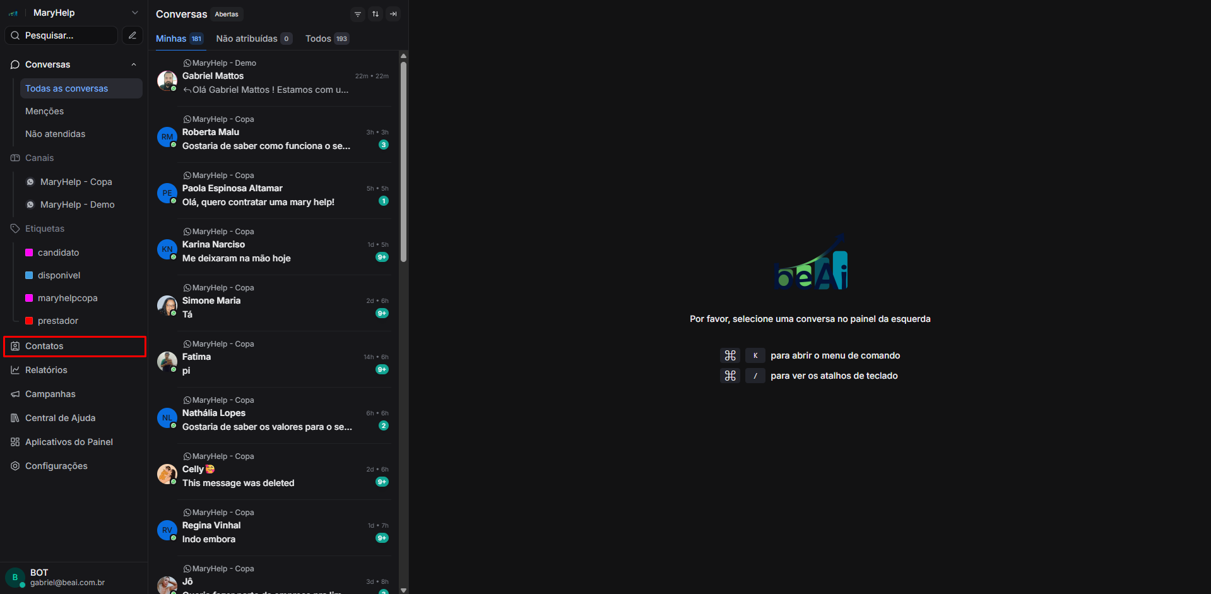The width and height of the screenshot is (1211, 594).
Task: Open Relatórios from the sidebar
Action: pos(46,370)
